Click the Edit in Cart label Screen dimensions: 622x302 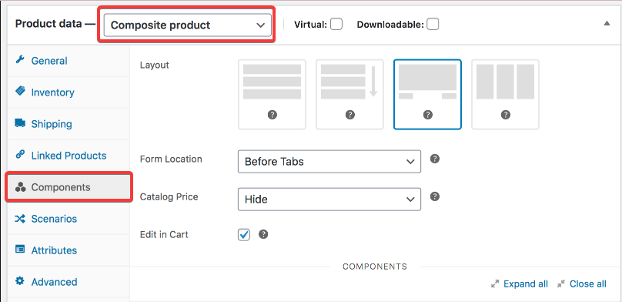coord(164,234)
